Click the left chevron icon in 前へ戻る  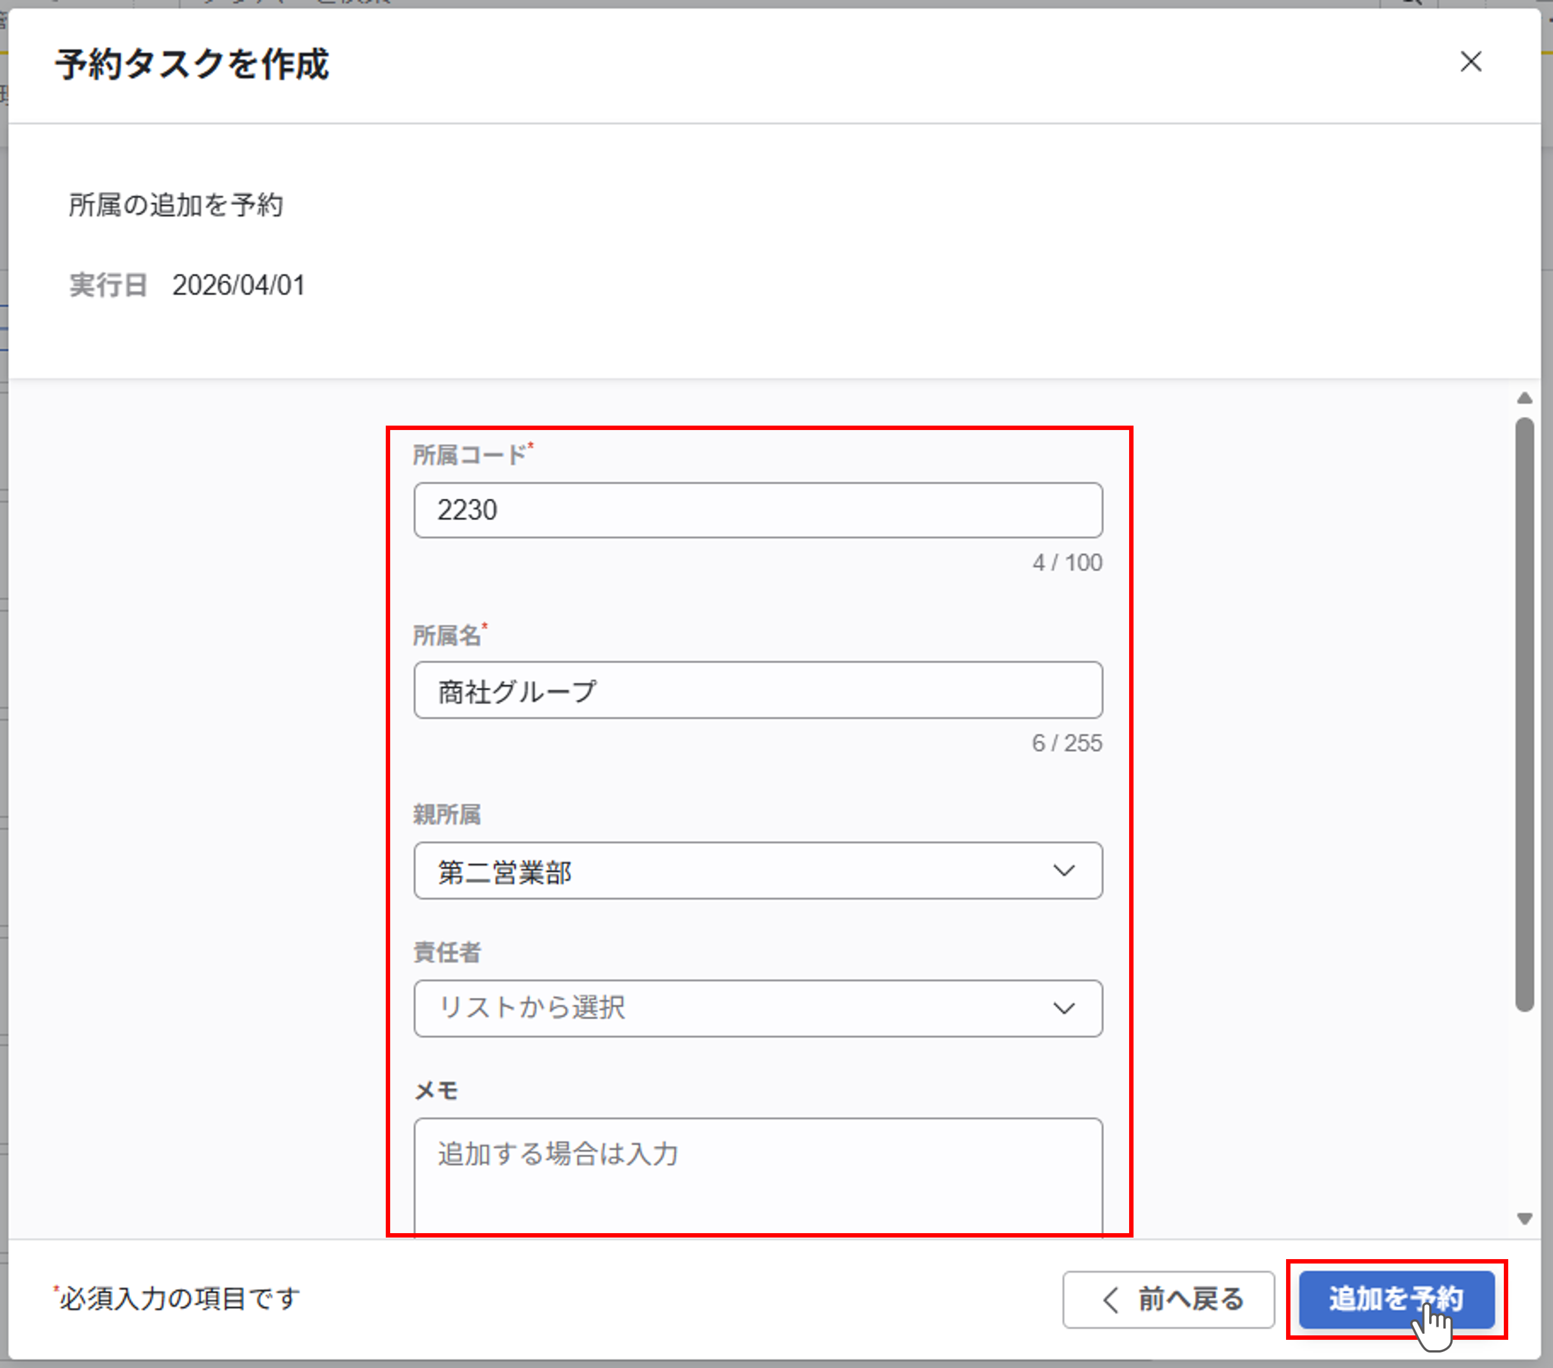1110,1299
